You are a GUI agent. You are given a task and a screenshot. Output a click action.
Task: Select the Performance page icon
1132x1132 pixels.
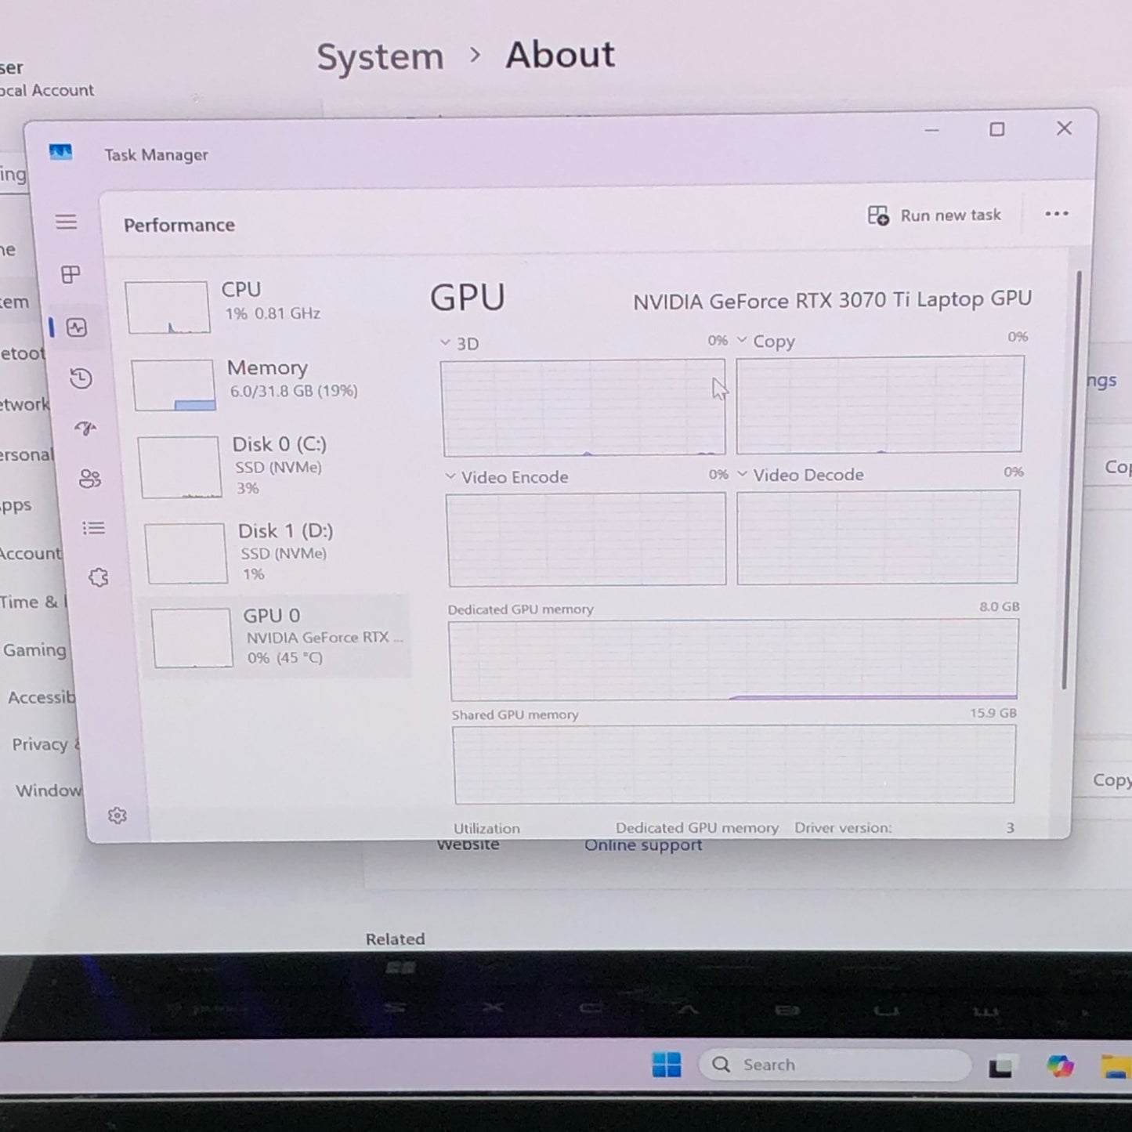click(x=77, y=327)
